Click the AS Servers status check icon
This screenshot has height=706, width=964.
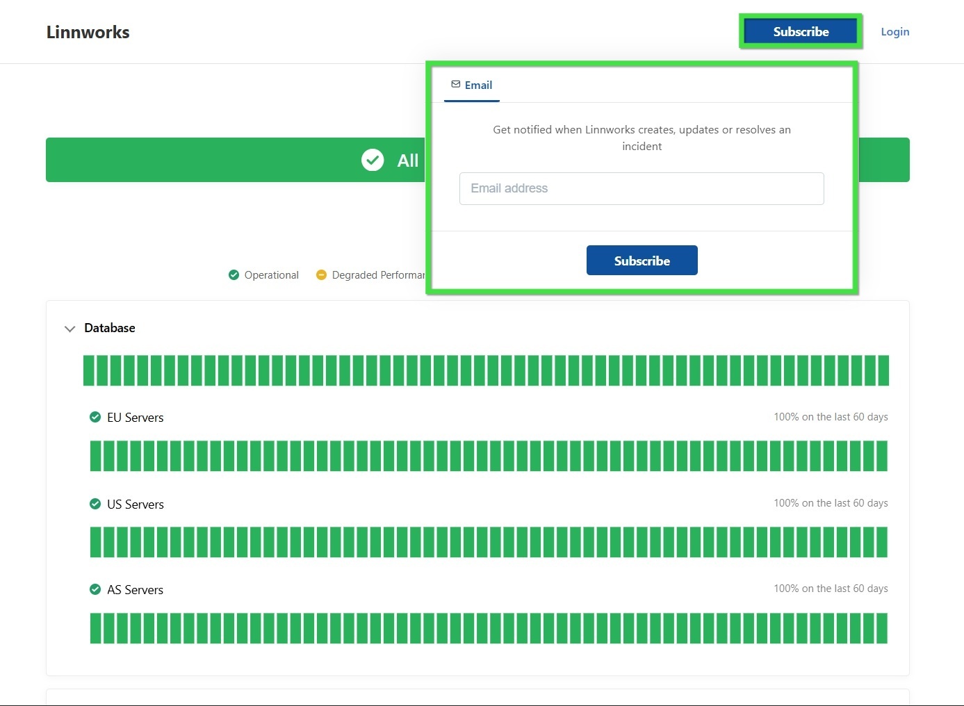pyautogui.click(x=95, y=589)
